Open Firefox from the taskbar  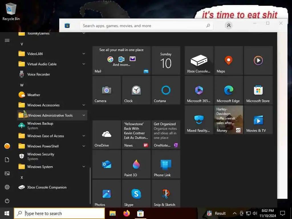click(x=127, y=213)
